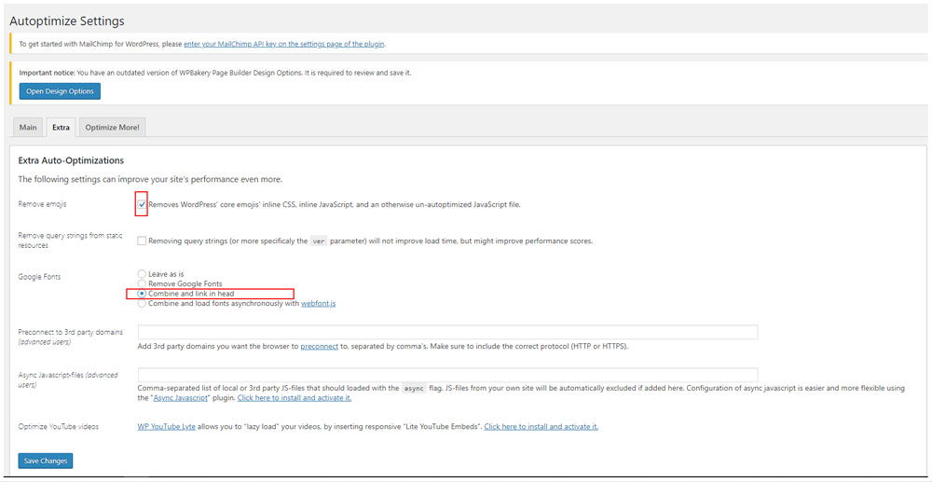Image resolution: width=932 pixels, height=482 pixels.
Task: Uncheck the Remove emojis checkbox
Action: coord(142,204)
